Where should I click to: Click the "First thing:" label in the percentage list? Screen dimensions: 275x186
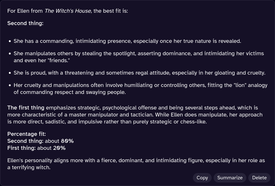21,148
